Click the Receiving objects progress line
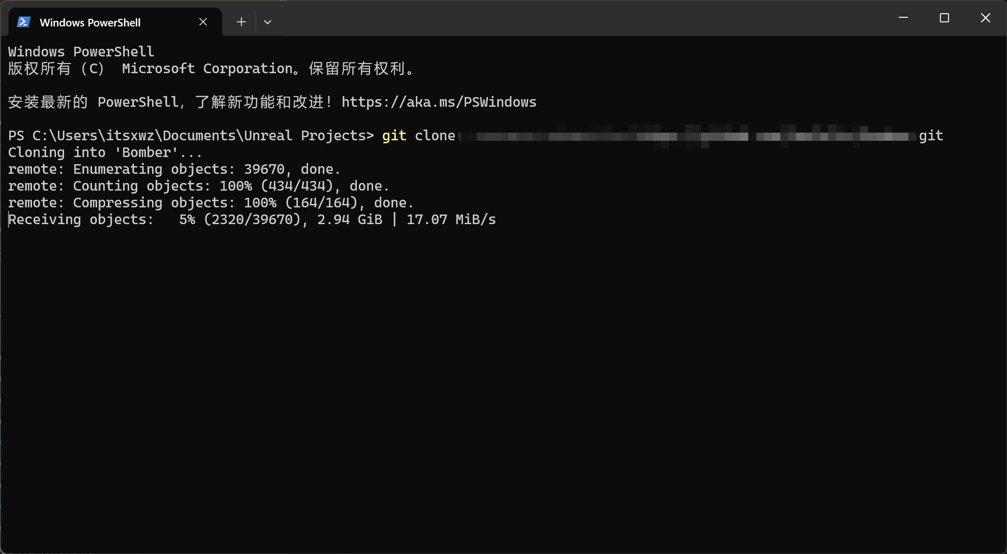 (x=252, y=220)
